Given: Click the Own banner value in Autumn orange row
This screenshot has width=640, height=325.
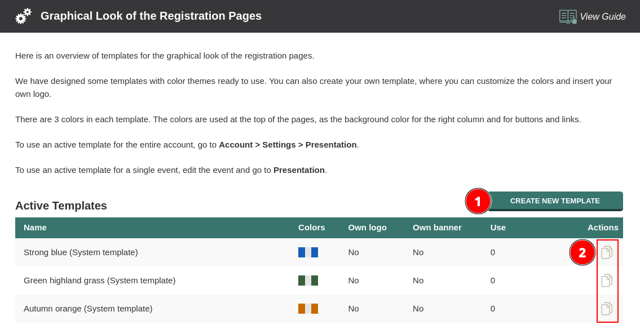Looking at the screenshot, I should click(x=418, y=309).
